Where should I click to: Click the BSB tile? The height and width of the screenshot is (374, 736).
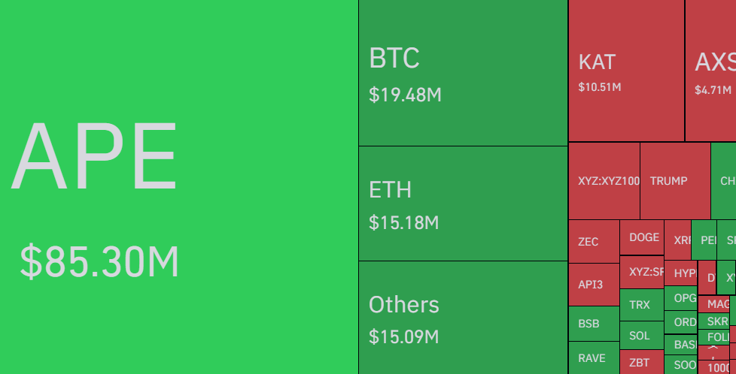point(593,324)
